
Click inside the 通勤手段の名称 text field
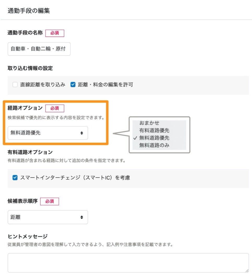pyautogui.click(x=39, y=49)
